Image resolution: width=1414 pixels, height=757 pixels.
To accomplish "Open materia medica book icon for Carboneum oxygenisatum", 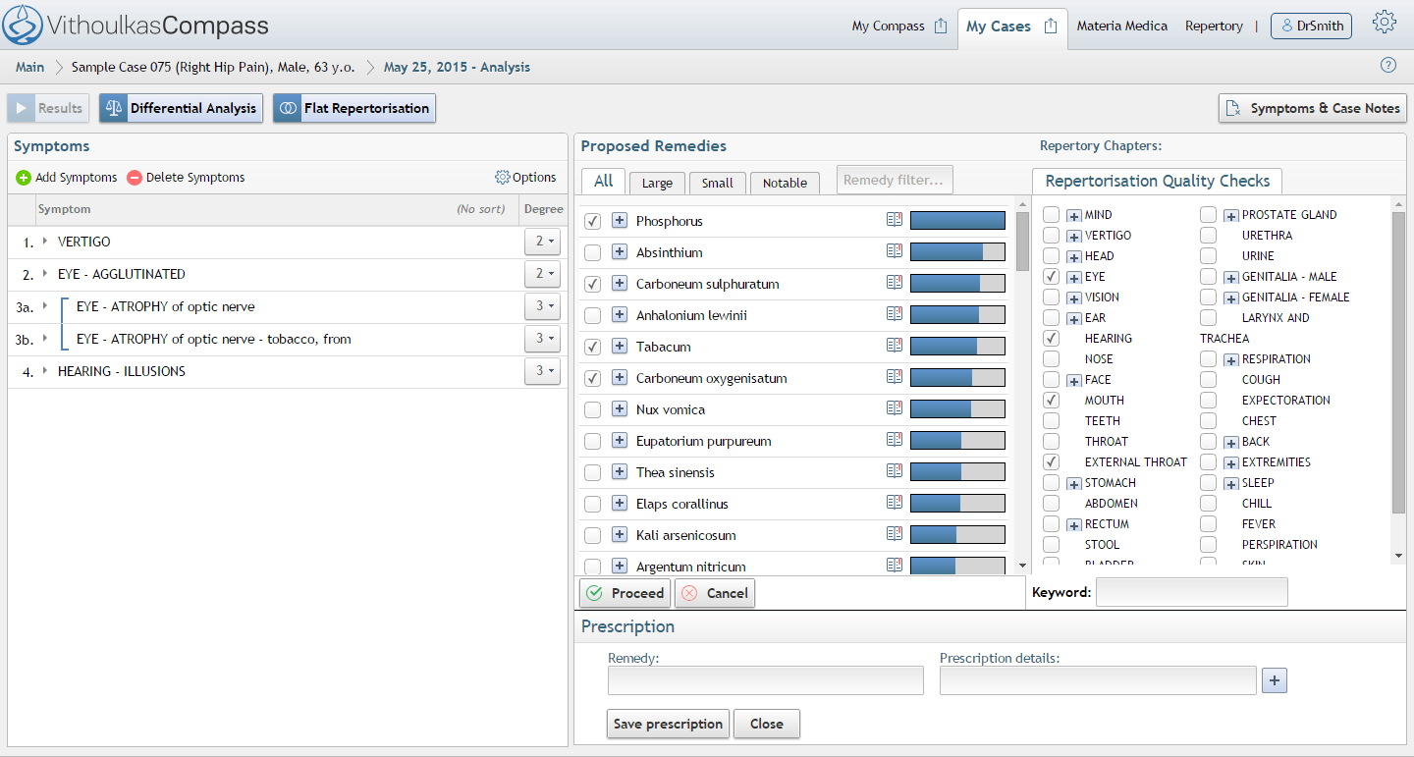I will [894, 377].
